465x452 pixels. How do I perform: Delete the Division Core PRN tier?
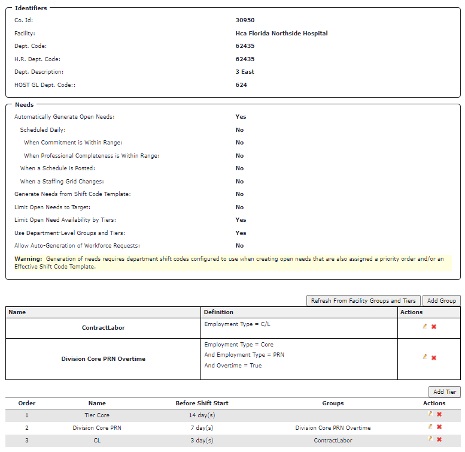[439, 427]
